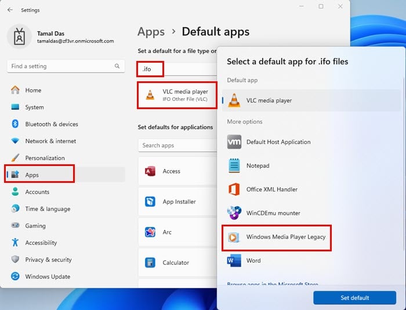This screenshot has width=406, height=310.
Task: Click the VLC media player IFO result
Action: [177, 95]
